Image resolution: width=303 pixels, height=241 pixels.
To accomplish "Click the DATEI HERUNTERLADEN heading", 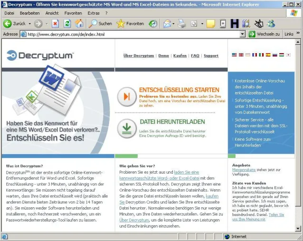I will tap(172, 121).
